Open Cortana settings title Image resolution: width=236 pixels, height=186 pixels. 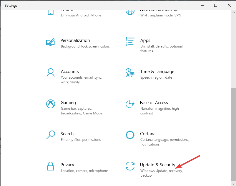point(148,134)
